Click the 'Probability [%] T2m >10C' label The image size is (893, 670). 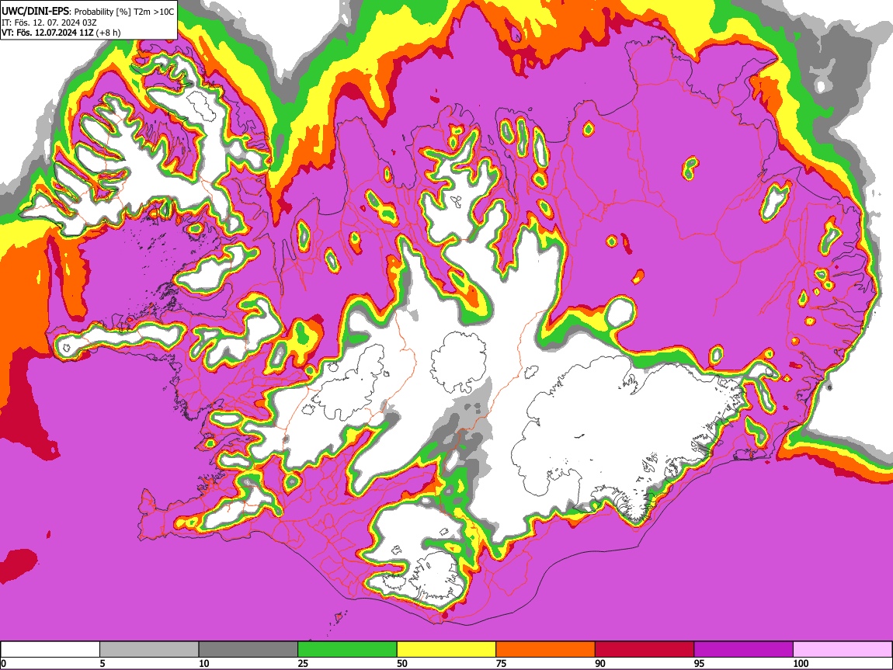coord(124,12)
